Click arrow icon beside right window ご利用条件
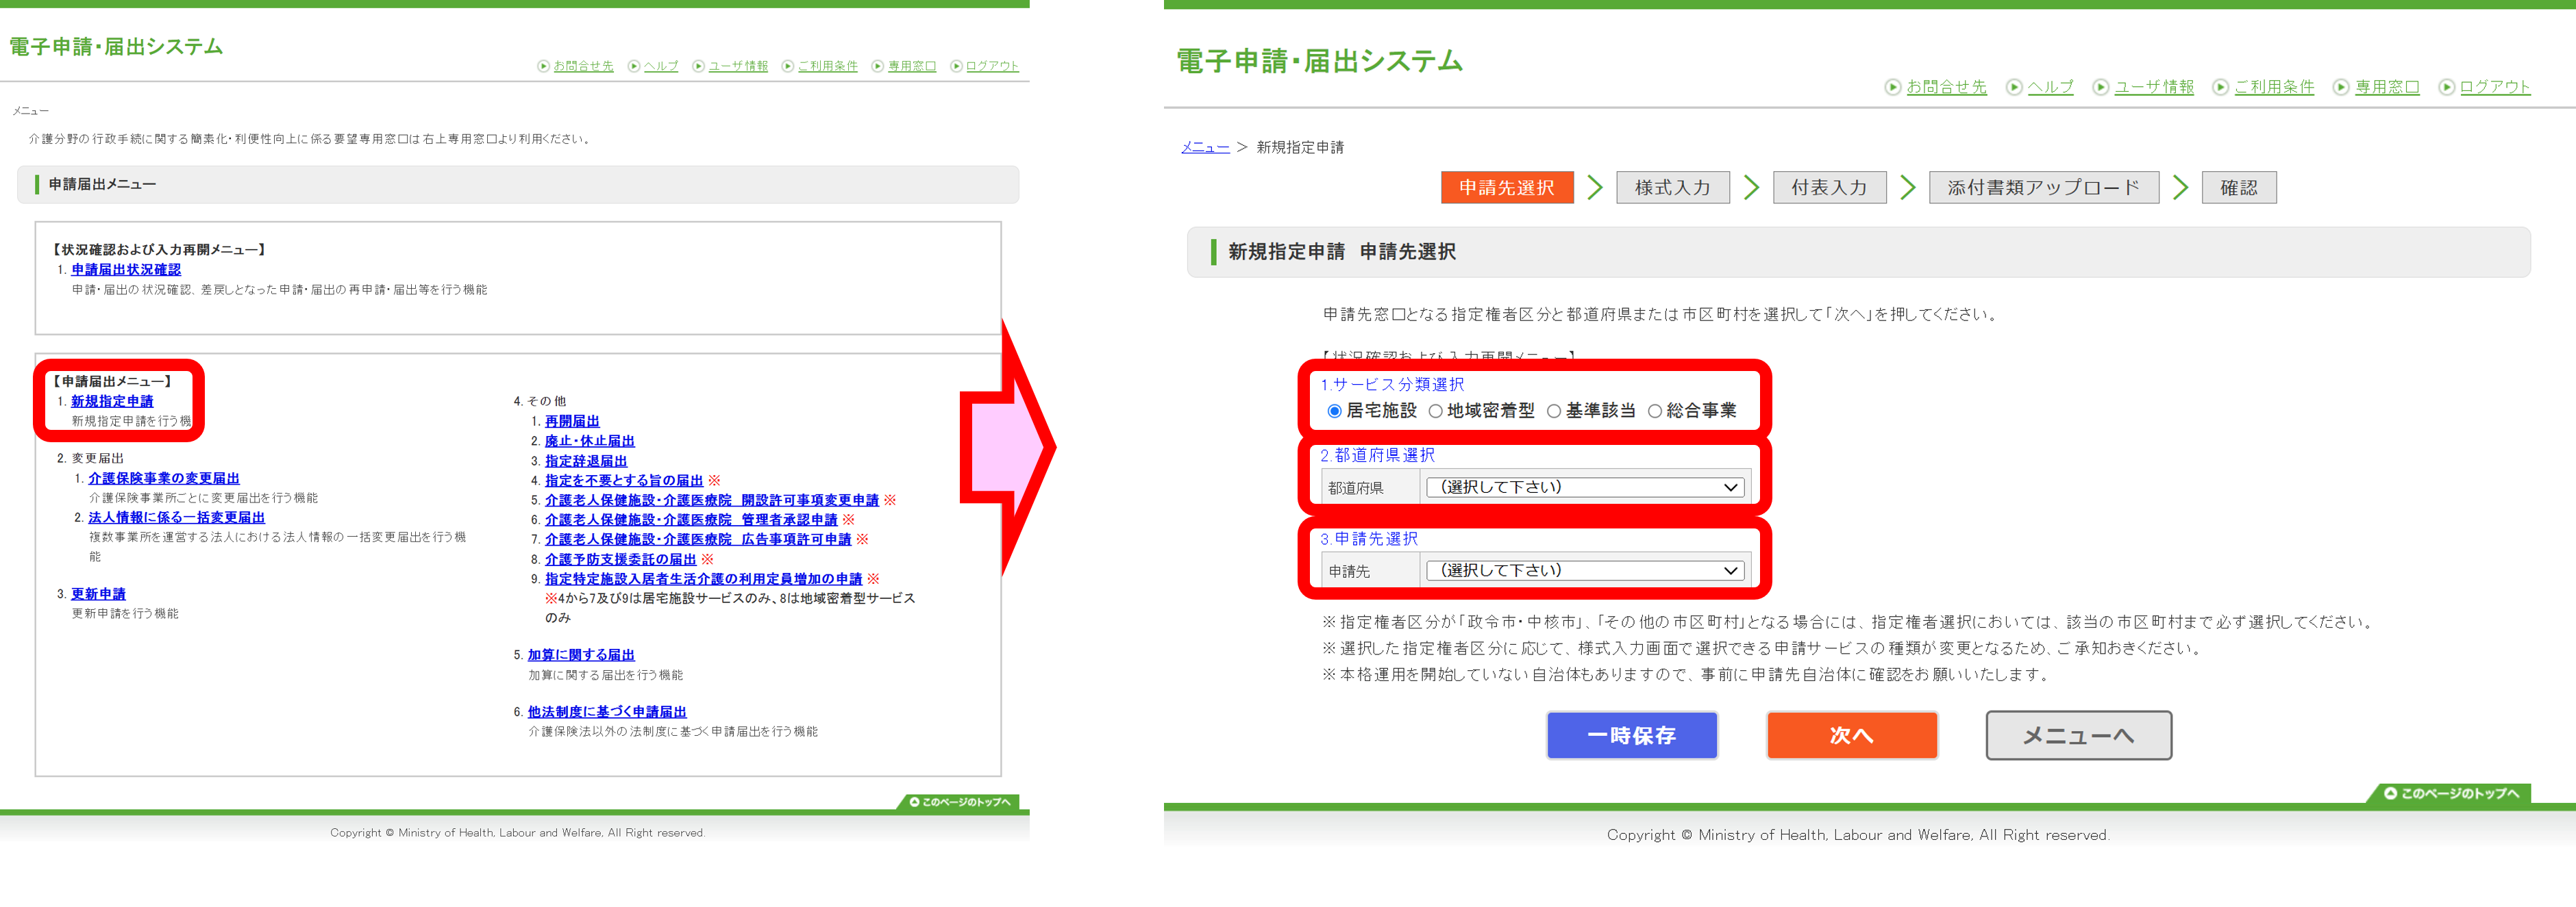 coord(2221,87)
